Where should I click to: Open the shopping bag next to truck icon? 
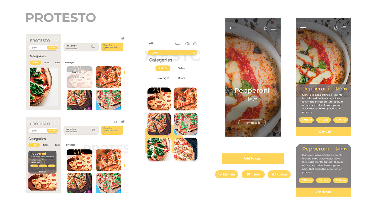tap(195, 43)
